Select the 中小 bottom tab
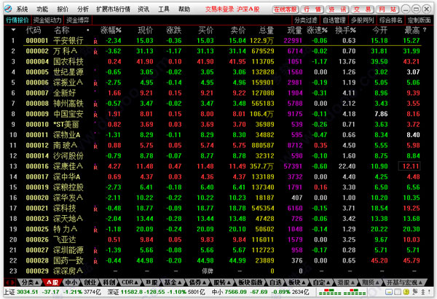437x299 pixels. pos(71,282)
